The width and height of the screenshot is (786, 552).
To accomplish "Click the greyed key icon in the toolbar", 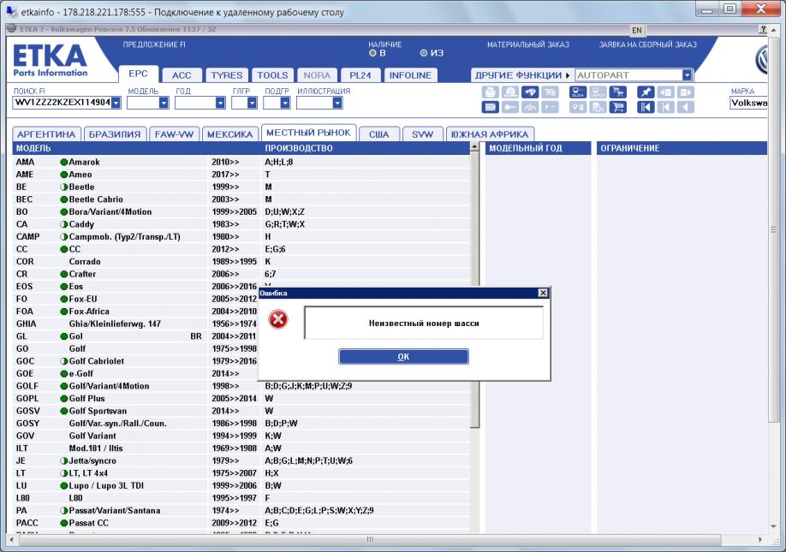I will 509,107.
